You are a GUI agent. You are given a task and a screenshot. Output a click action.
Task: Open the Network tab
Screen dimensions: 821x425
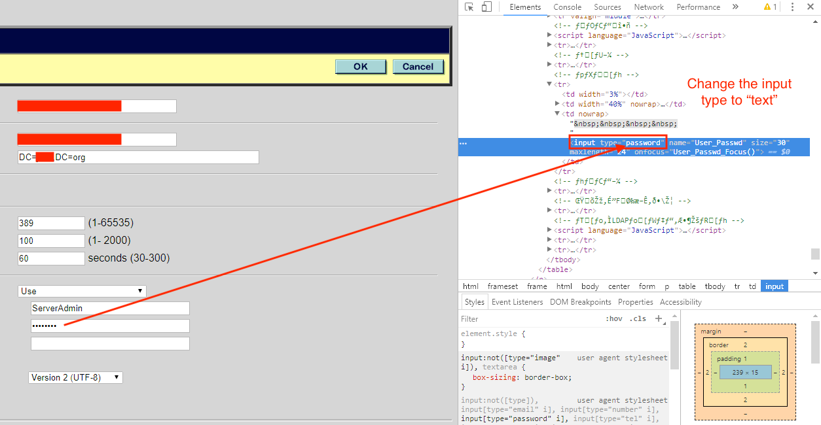[x=649, y=7]
